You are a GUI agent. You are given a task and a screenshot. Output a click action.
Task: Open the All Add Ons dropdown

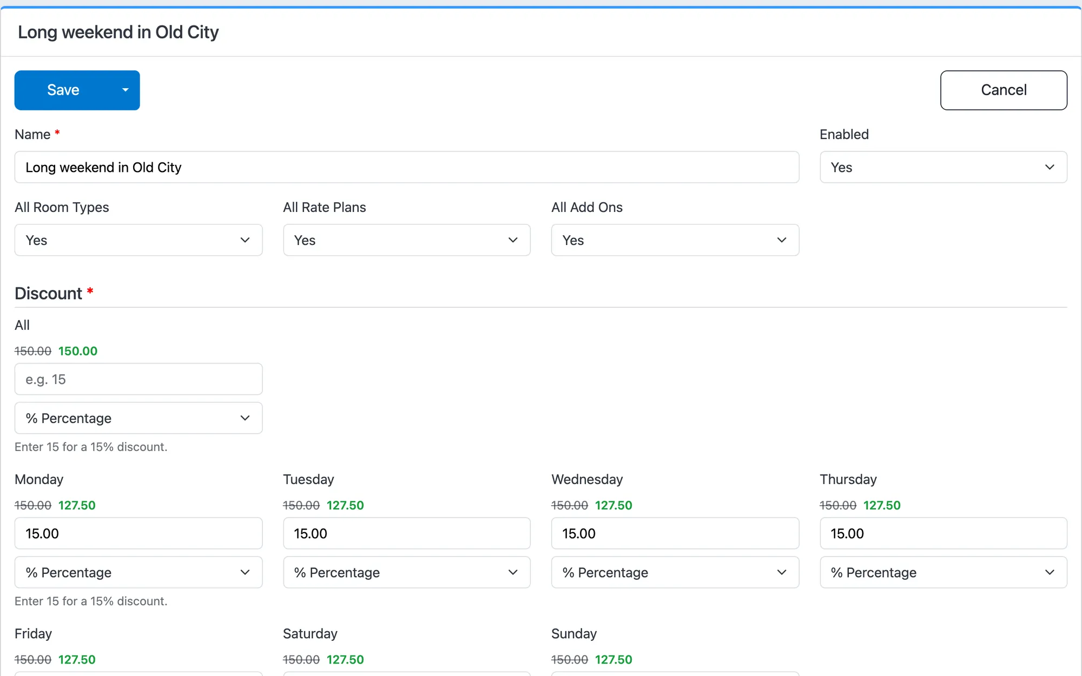tap(675, 240)
